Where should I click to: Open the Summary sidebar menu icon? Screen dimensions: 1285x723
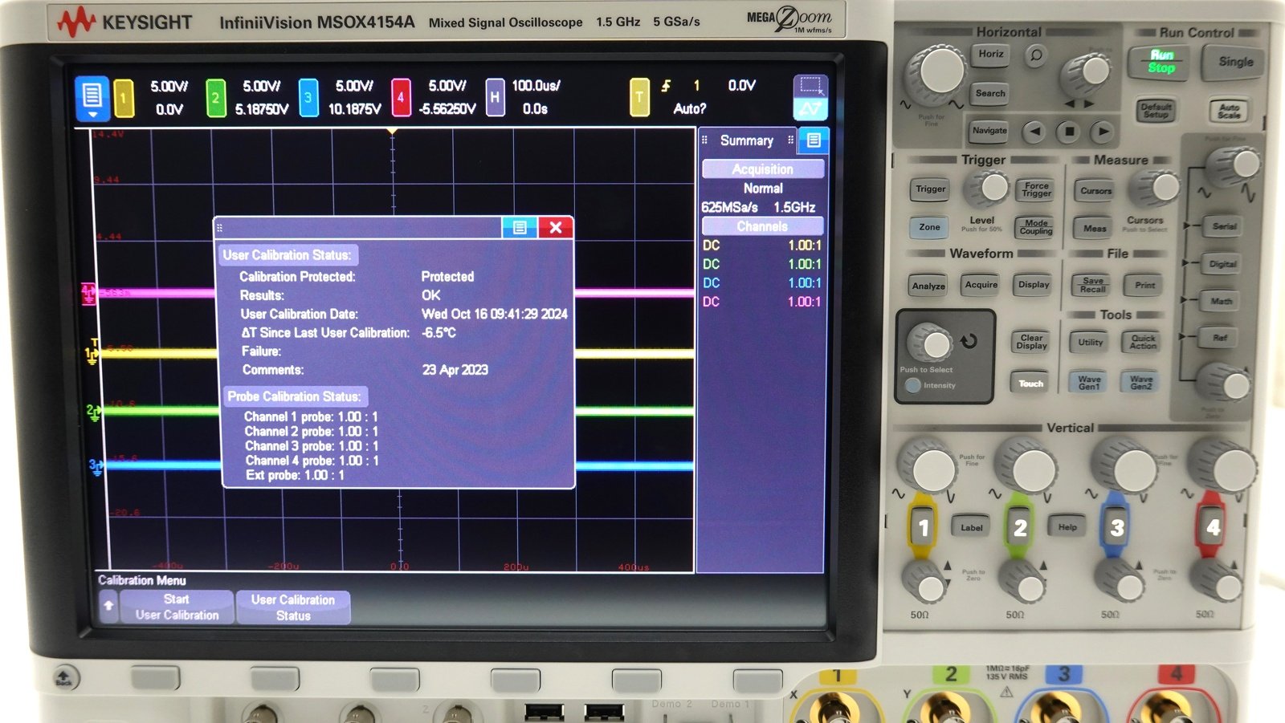814,140
